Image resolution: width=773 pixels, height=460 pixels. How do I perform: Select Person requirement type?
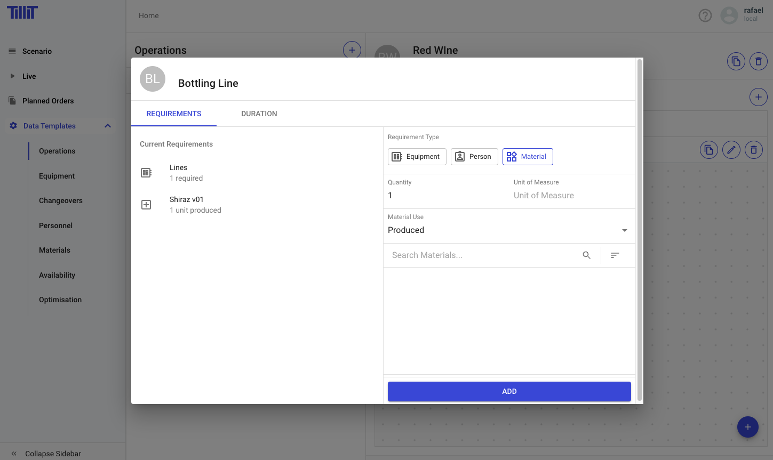click(x=474, y=157)
